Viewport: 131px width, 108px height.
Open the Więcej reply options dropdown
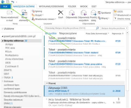click(x=104, y=18)
